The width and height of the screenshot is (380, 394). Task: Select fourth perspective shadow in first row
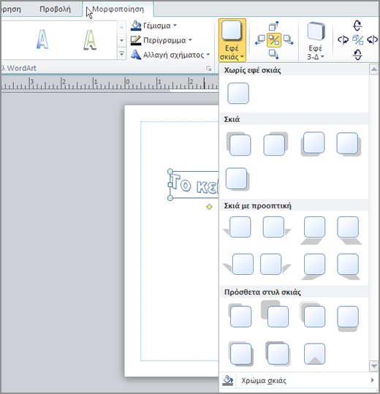click(349, 230)
